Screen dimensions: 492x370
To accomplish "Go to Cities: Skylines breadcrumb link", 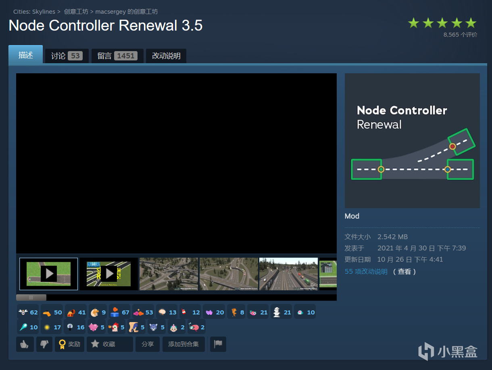I will (x=34, y=12).
